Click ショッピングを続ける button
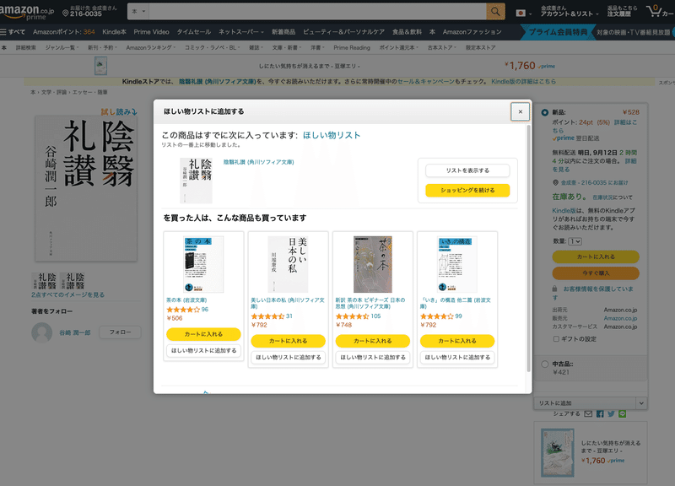The width and height of the screenshot is (675, 486). [467, 191]
